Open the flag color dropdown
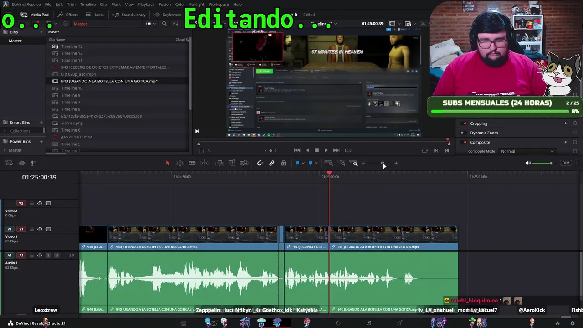 click(x=303, y=163)
